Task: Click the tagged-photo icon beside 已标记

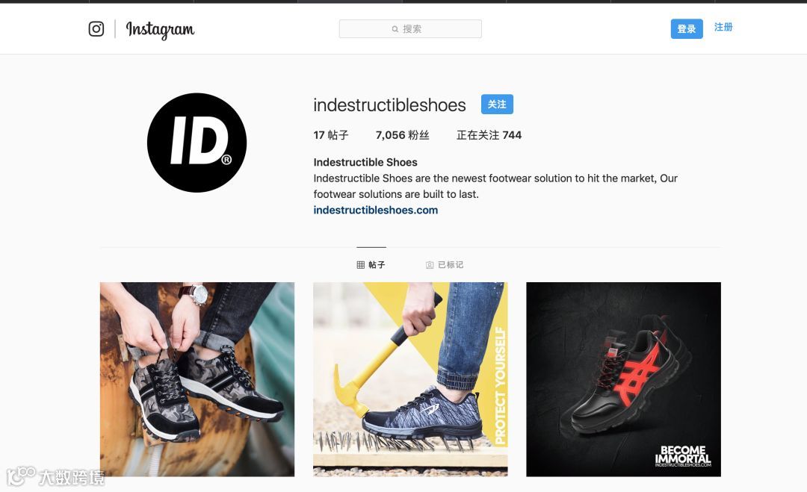Action: click(x=430, y=265)
